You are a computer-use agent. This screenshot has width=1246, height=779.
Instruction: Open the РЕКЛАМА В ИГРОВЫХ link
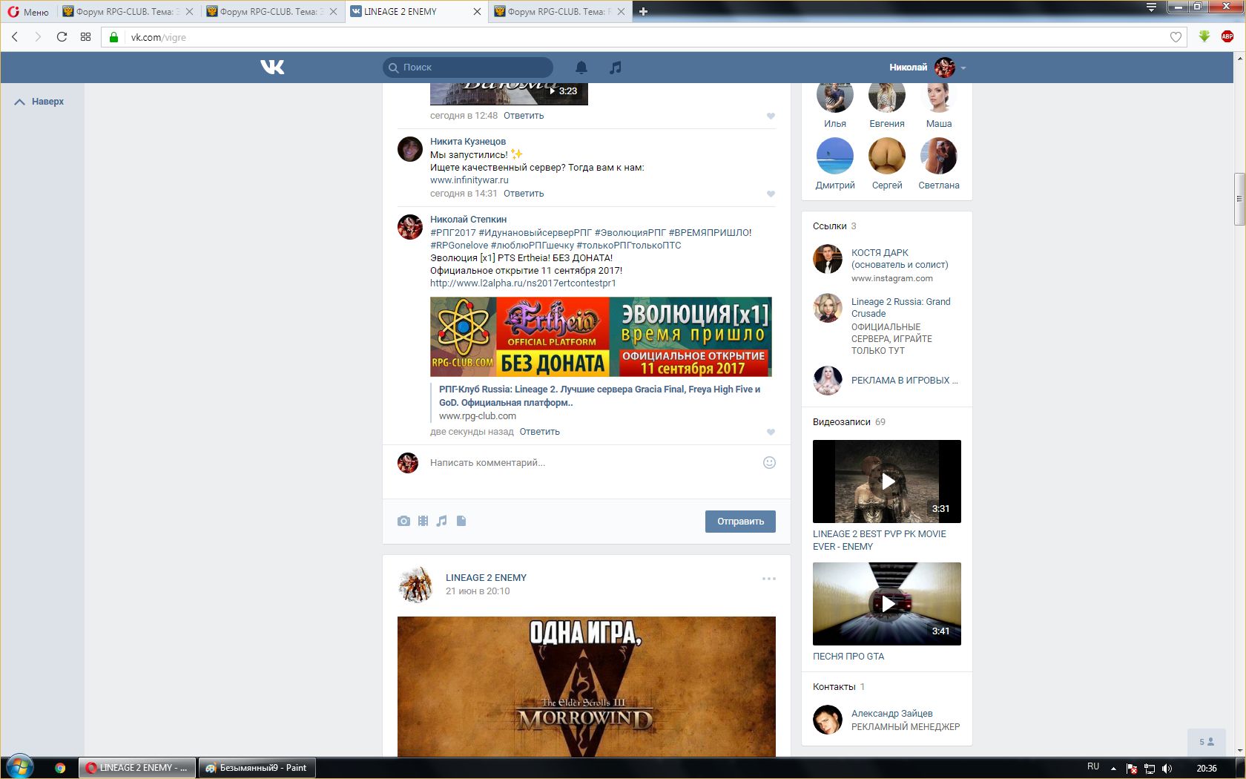pyautogui.click(x=904, y=381)
